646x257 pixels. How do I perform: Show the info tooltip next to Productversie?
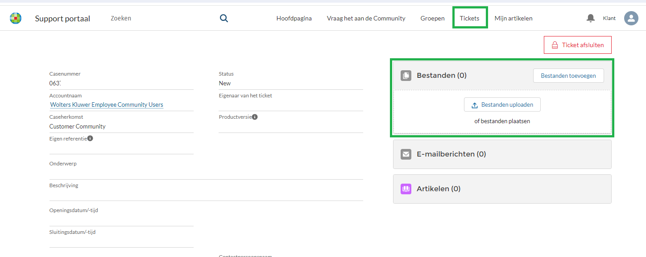(x=254, y=116)
